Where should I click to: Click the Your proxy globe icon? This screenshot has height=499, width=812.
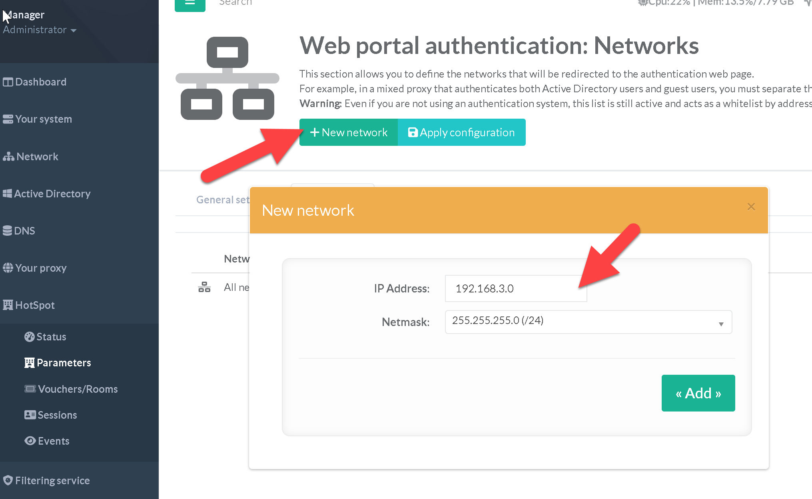coord(8,268)
